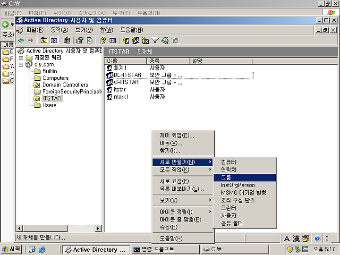Click the Forward arrow in the toolbar
Screen dimensions: 340x255
tap(31, 41)
